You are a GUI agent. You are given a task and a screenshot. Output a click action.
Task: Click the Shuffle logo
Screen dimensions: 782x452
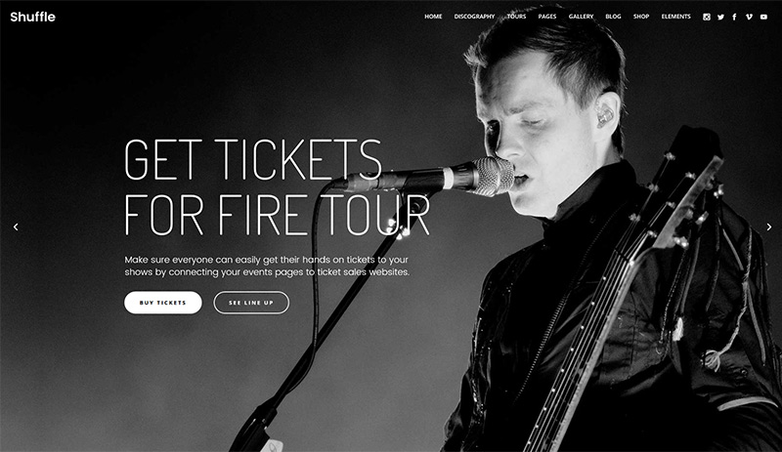33,17
